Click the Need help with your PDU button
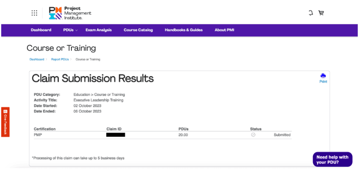359x174 pixels. coord(332,160)
